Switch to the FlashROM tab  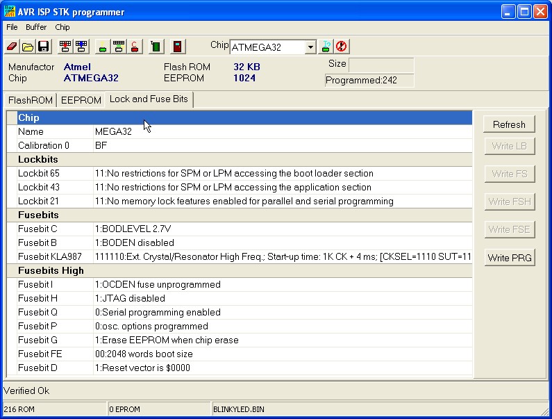point(31,101)
